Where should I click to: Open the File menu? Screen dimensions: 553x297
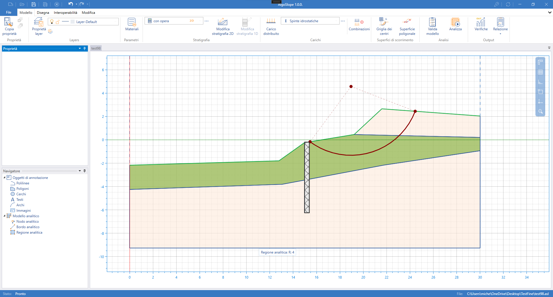[9, 12]
